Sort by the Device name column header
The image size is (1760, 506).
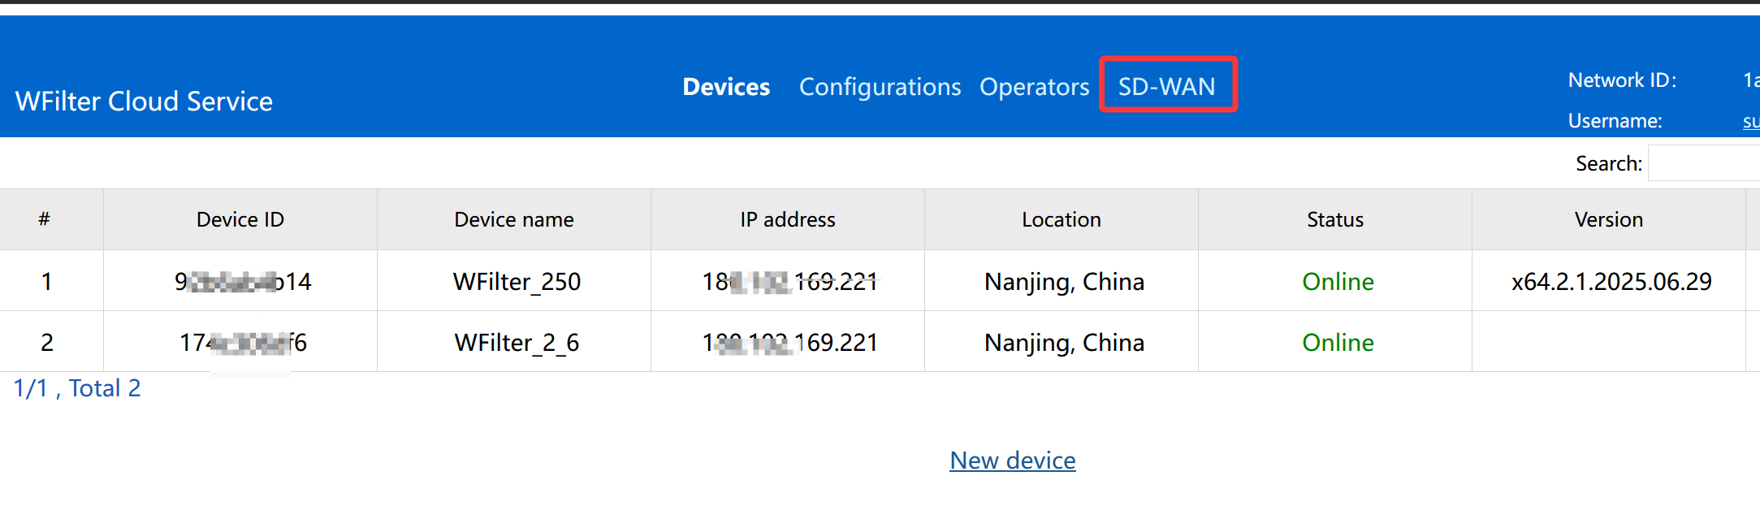514,219
